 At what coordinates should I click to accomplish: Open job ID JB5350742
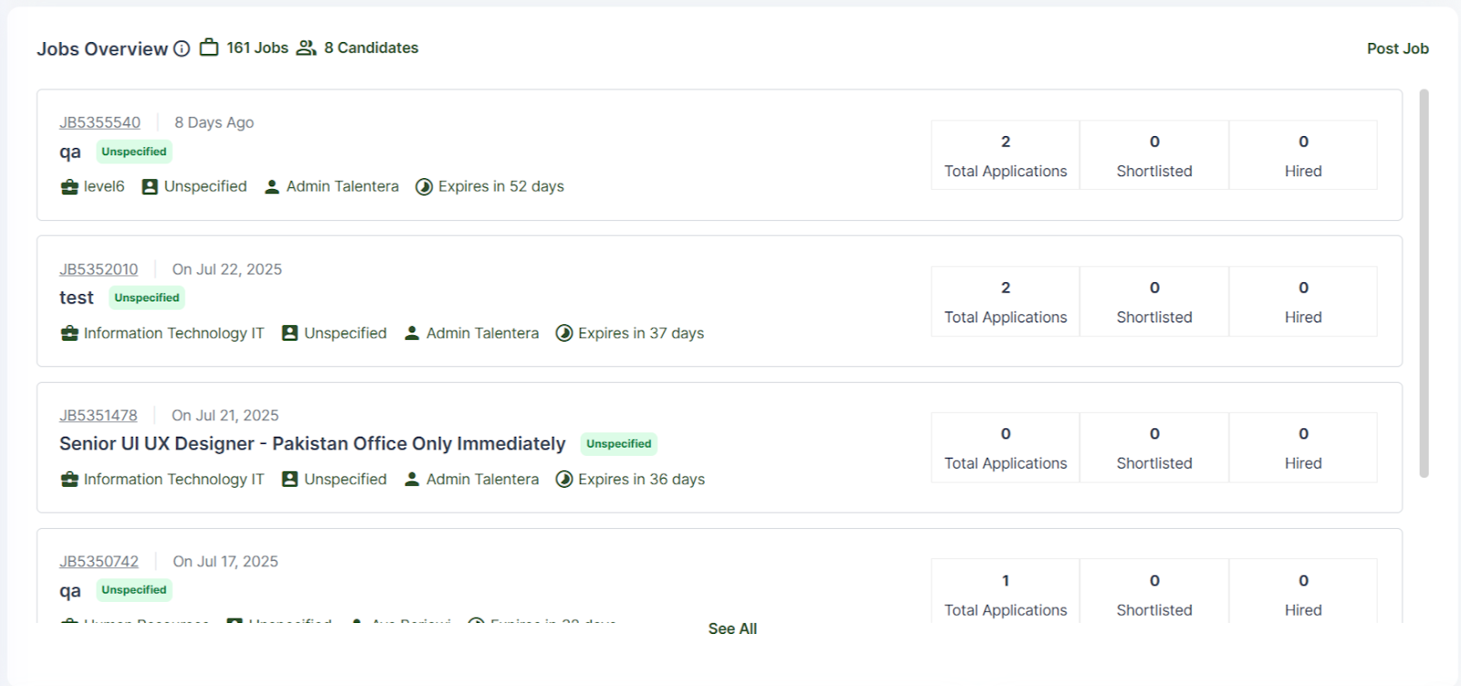(x=99, y=562)
